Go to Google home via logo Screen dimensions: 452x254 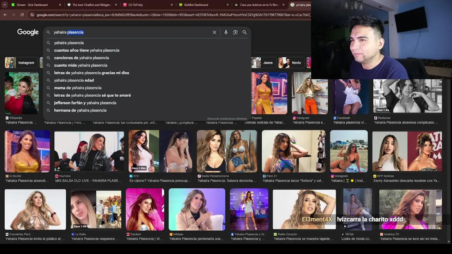pos(28,32)
